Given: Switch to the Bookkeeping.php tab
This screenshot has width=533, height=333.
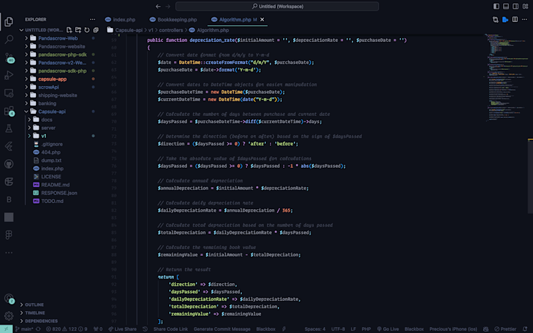Looking at the screenshot, I should (173, 19).
